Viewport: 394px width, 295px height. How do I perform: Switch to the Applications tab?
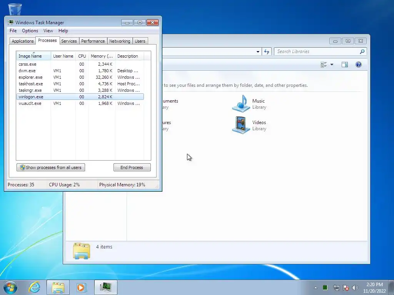click(x=23, y=41)
